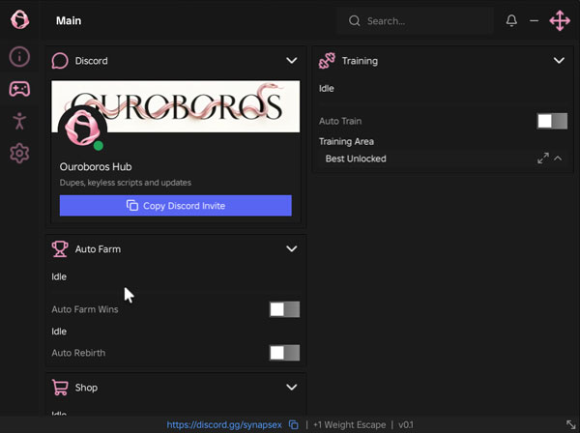Click the Auto Farm Wins label

tap(85, 309)
